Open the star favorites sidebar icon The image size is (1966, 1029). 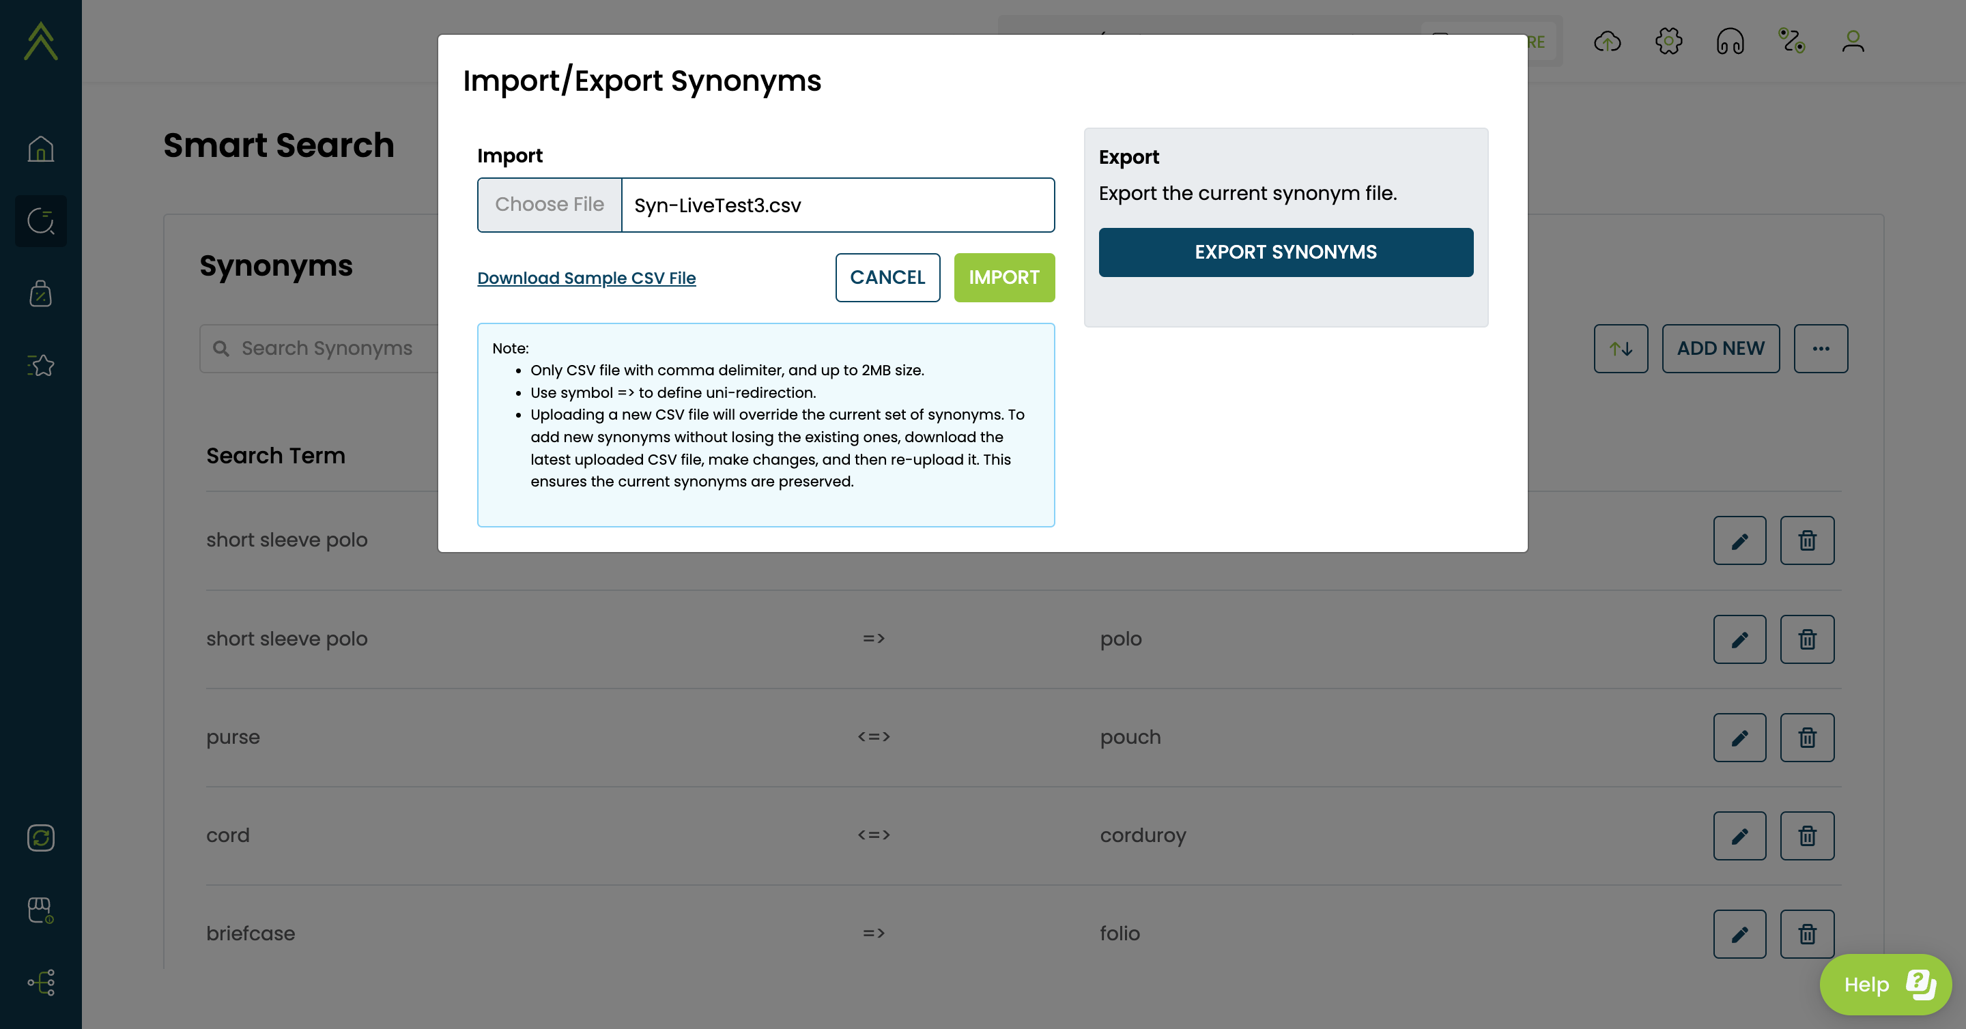click(40, 365)
